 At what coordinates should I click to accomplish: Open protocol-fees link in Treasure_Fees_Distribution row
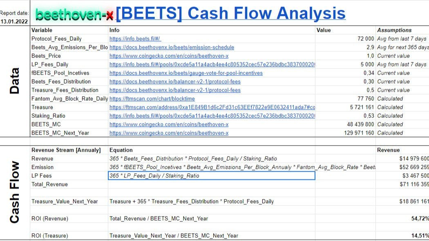coord(175,90)
